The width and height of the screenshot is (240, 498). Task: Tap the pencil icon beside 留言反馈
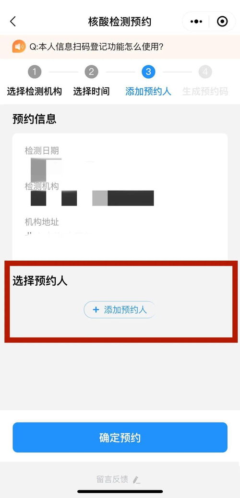point(136,480)
